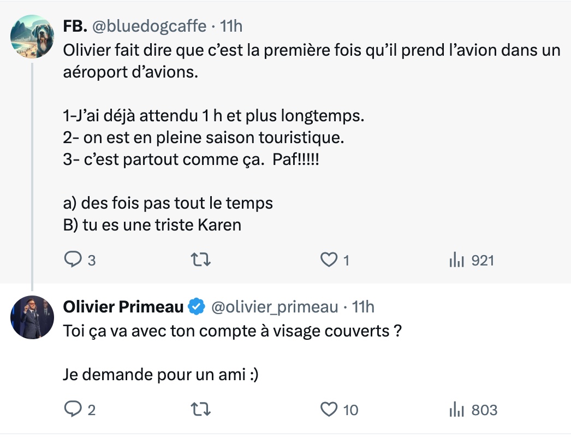Retweet Olivier Primeau's reply
Viewport: 571px width, 437px height.
click(201, 409)
